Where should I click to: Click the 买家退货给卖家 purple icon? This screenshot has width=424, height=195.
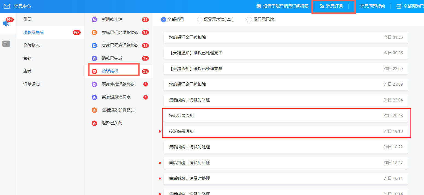tap(94, 97)
